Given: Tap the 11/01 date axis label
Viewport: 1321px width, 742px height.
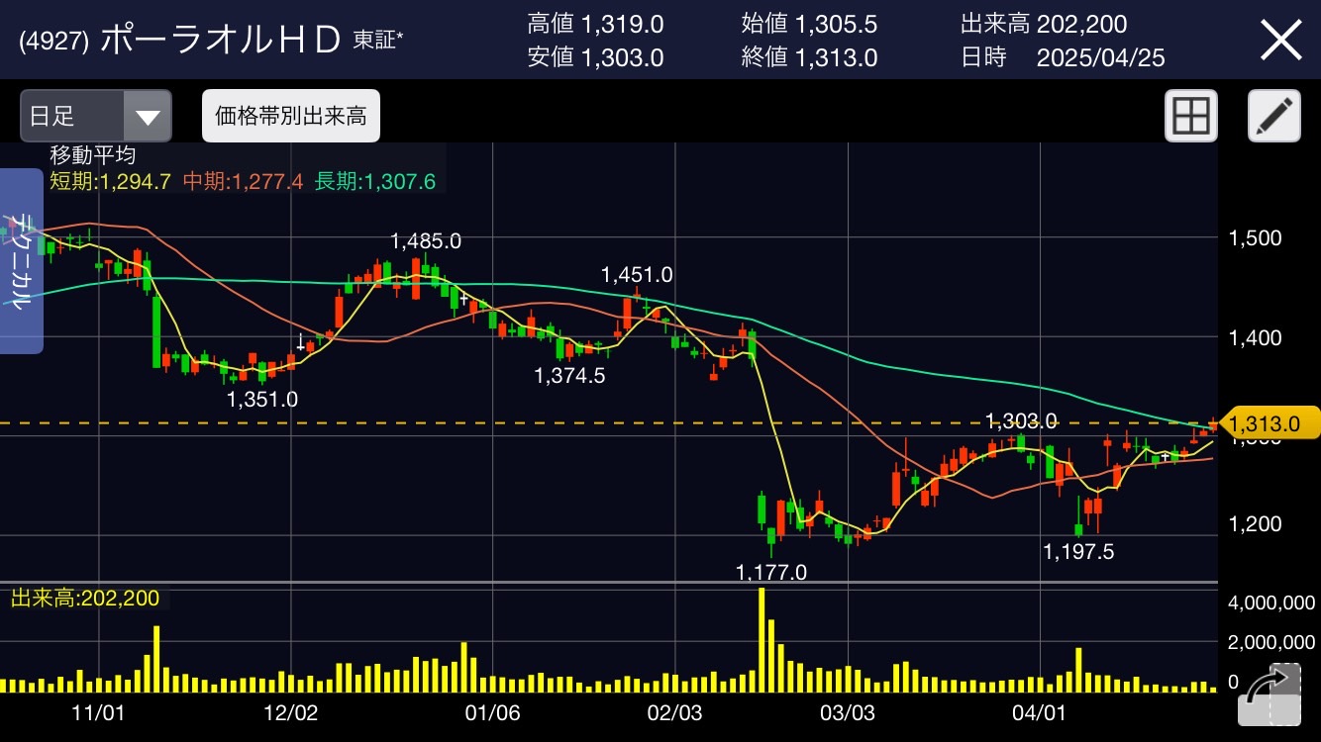Looking at the screenshot, I should pos(100,712).
